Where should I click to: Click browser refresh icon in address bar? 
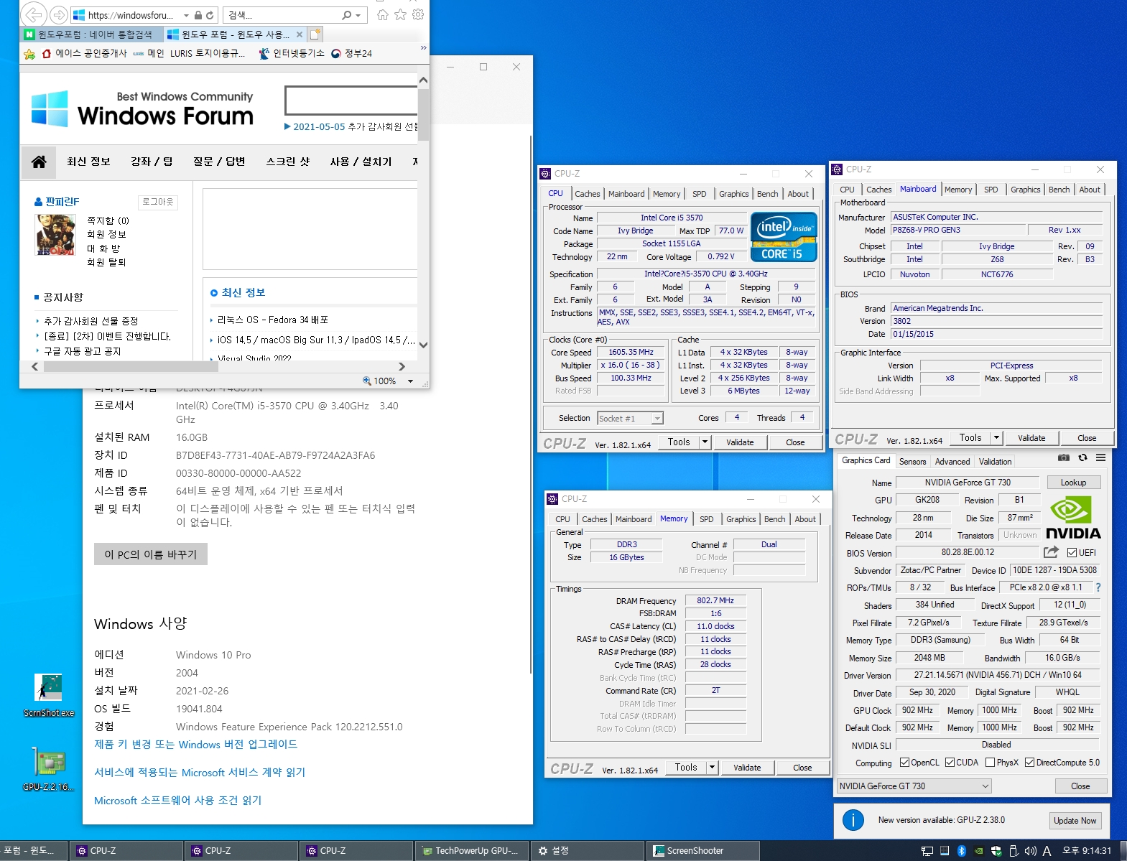(x=210, y=15)
